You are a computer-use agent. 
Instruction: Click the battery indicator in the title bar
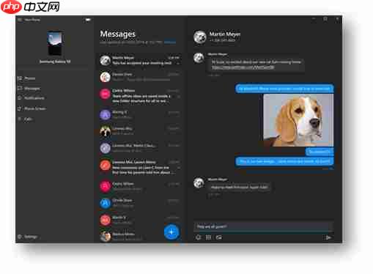(x=88, y=20)
